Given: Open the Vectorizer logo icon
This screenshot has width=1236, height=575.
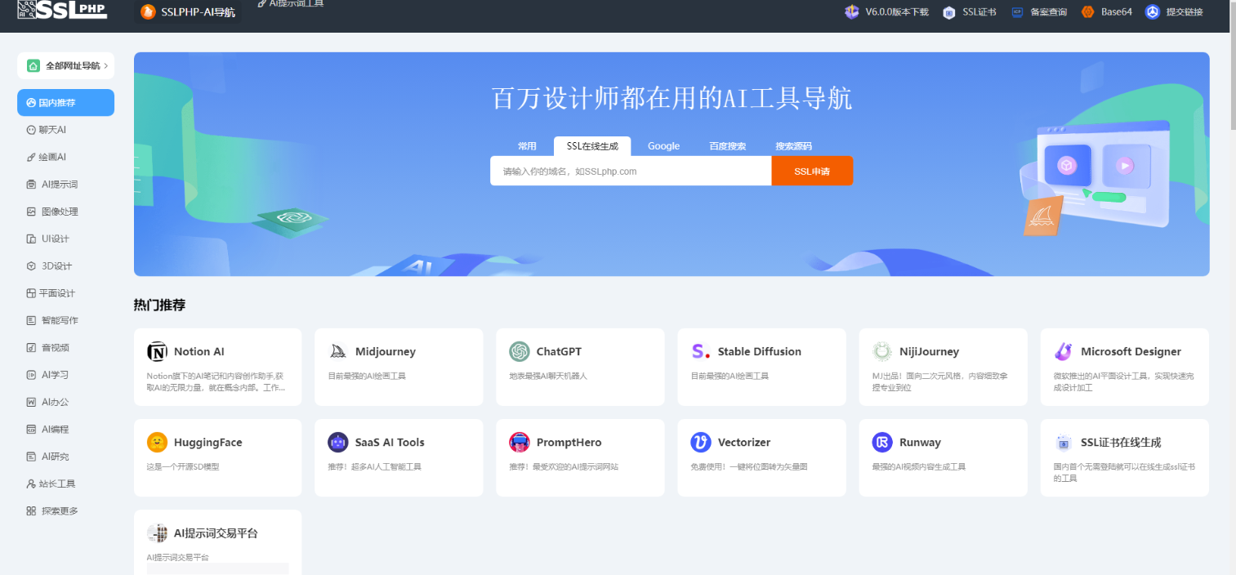Looking at the screenshot, I should pos(701,443).
